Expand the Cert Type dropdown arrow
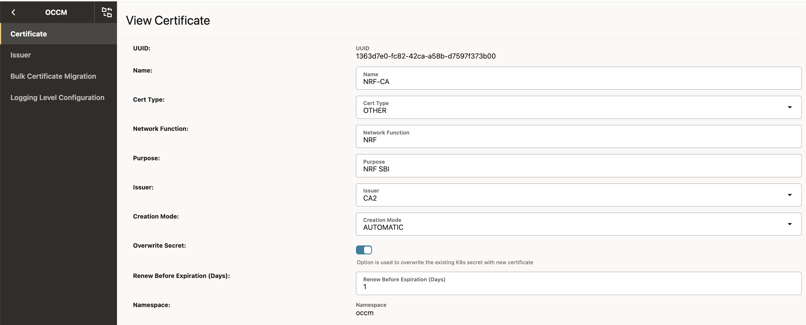This screenshot has width=806, height=325. click(x=789, y=107)
